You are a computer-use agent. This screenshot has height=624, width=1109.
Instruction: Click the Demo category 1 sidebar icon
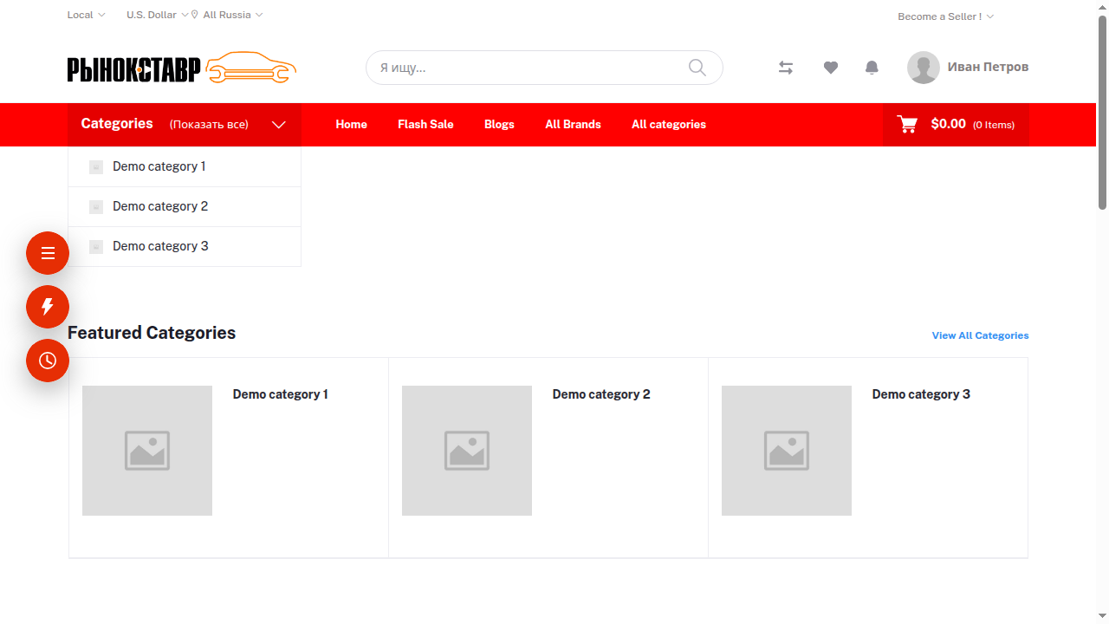(x=96, y=167)
